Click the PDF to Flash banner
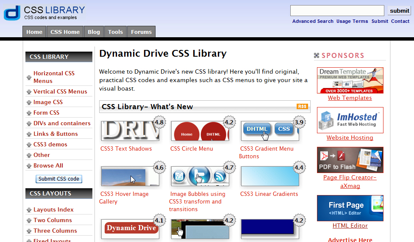 pyautogui.click(x=350, y=160)
